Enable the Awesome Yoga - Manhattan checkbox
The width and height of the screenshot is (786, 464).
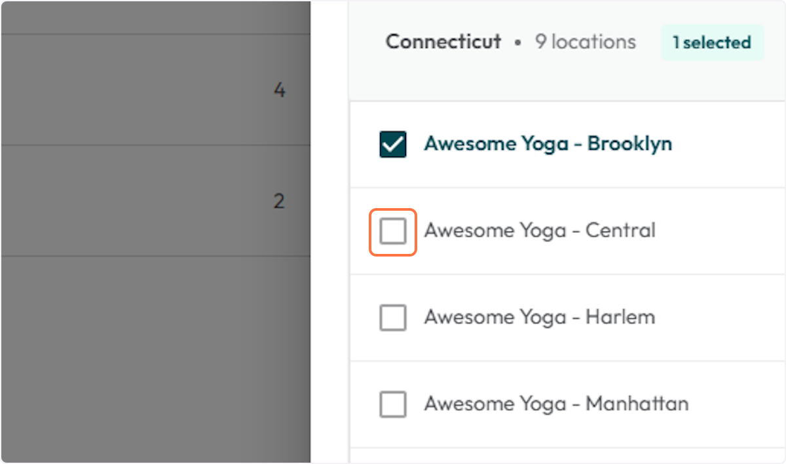(392, 404)
